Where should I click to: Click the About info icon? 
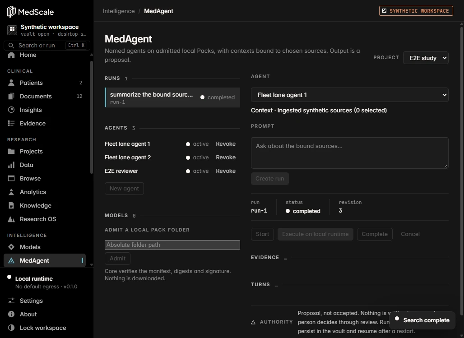(11, 314)
